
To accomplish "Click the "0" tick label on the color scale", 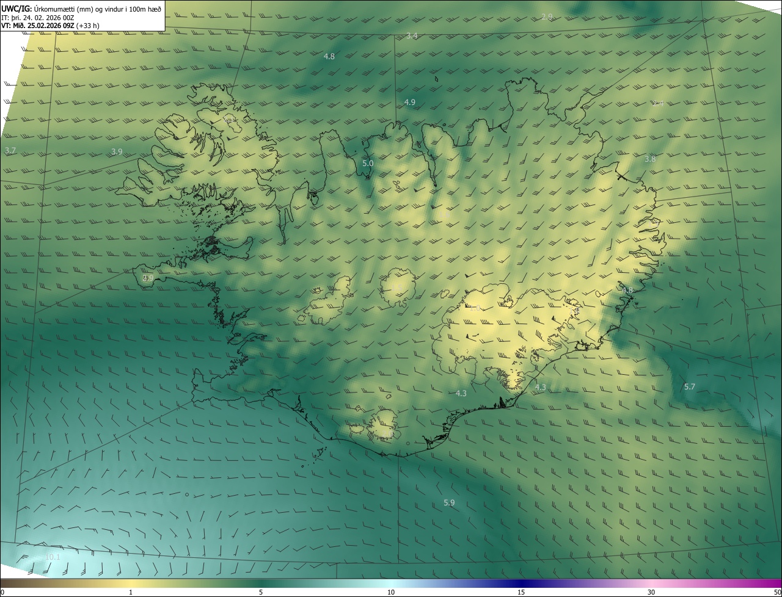I will pyautogui.click(x=2, y=592).
